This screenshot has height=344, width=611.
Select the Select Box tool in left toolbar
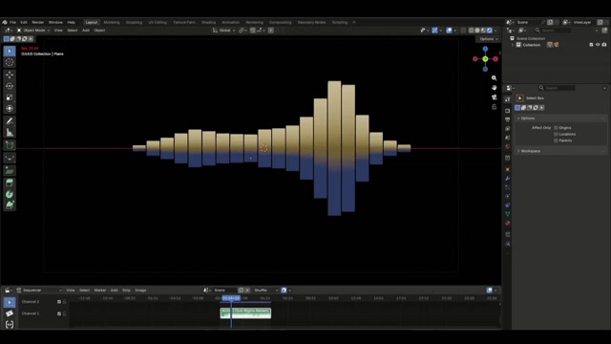pyautogui.click(x=10, y=51)
